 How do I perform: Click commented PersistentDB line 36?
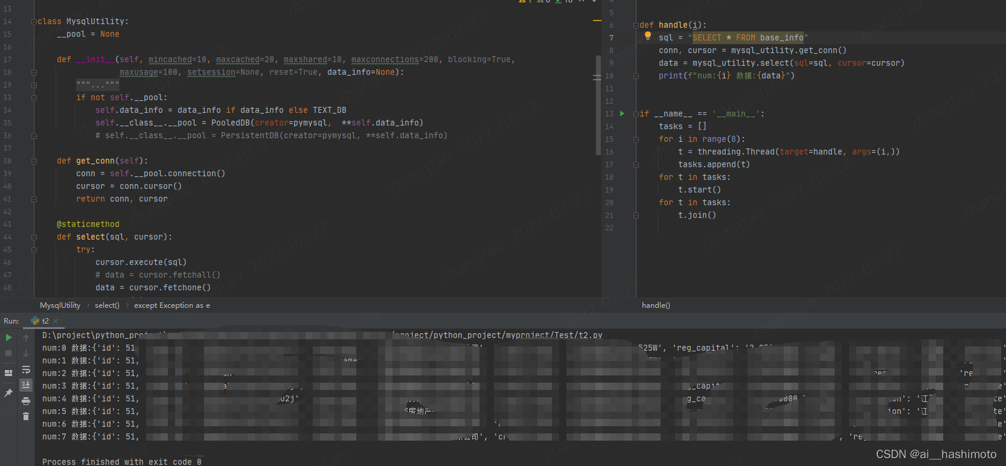pyautogui.click(x=271, y=136)
